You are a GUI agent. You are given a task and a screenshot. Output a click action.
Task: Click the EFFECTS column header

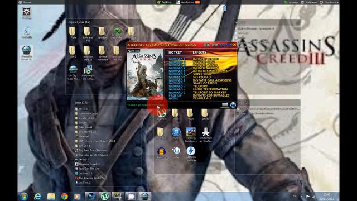(x=199, y=52)
